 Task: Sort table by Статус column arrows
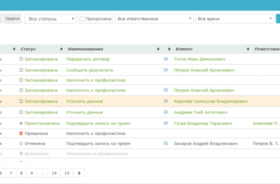[61, 49]
